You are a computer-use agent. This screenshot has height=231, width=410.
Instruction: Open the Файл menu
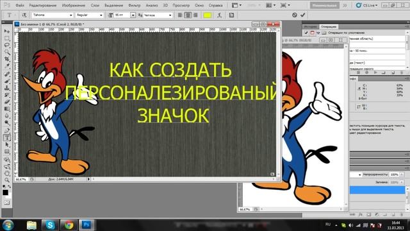(20, 5)
